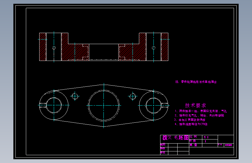
Task: Select requirement line 3 非加工表面涂防锈漆
Action: (190, 120)
